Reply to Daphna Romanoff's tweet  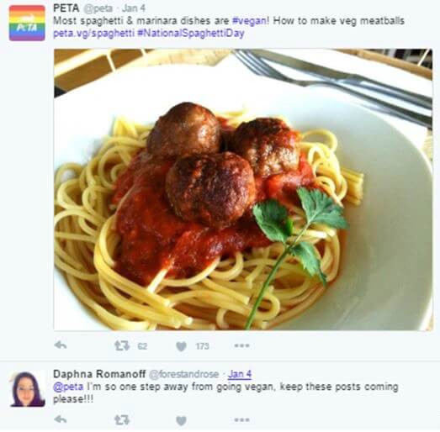coord(61,419)
